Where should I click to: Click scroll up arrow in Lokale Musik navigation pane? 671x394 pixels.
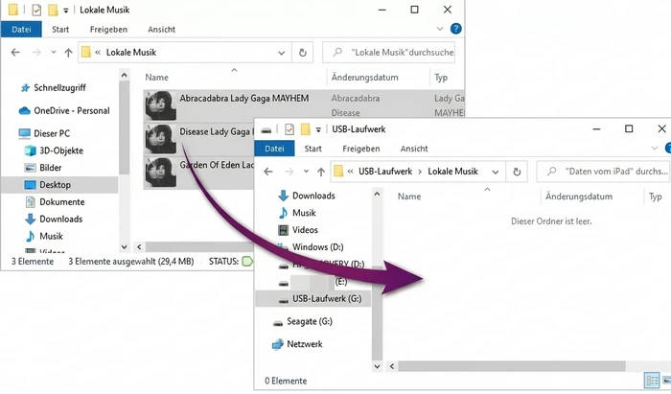point(124,76)
